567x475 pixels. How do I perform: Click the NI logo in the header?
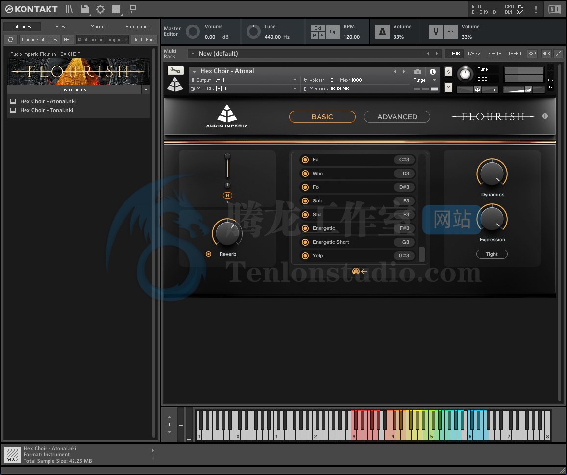coord(554,9)
